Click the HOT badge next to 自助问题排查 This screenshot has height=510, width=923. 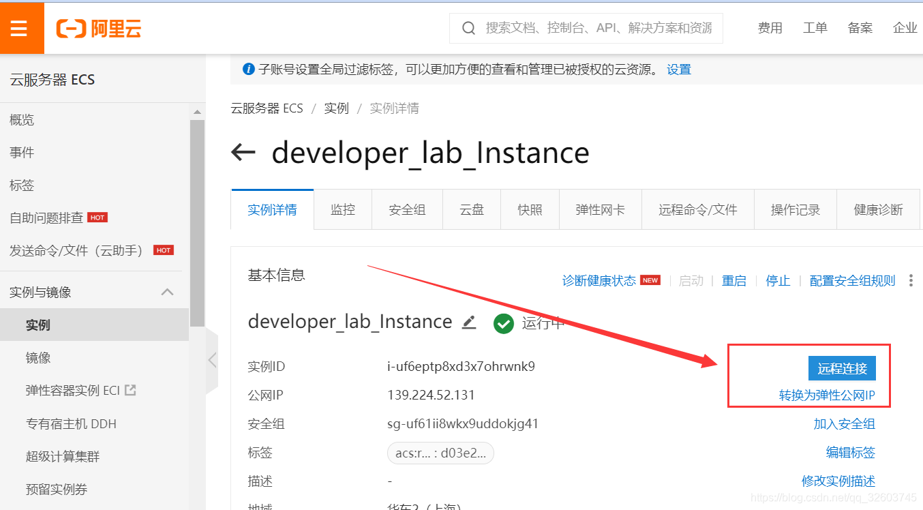coord(97,217)
